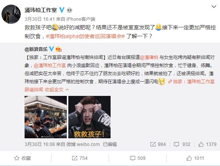Open comments icon showing 932
The image size is (220, 166).
point(176,144)
